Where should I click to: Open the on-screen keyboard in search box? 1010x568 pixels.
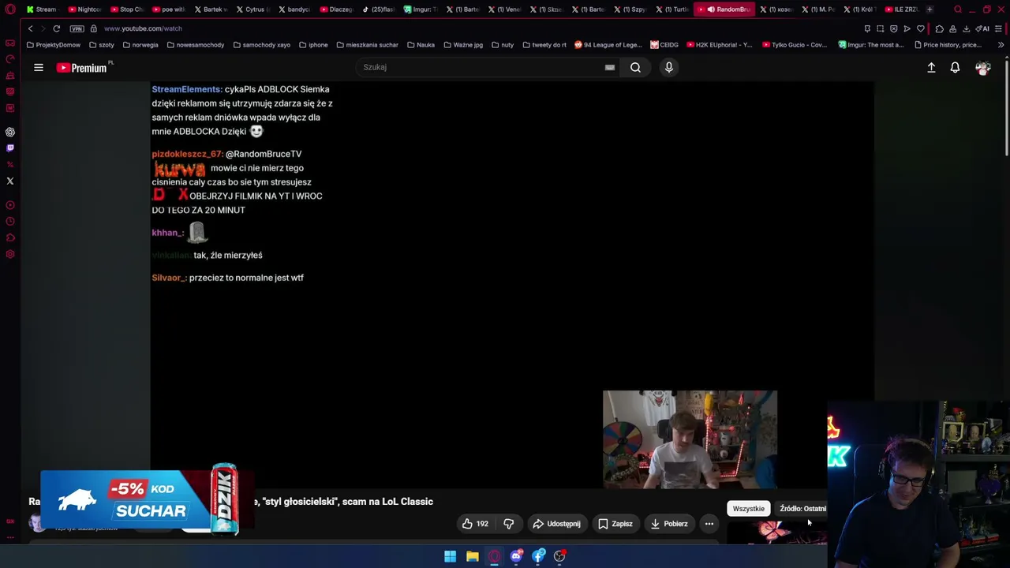click(x=609, y=67)
